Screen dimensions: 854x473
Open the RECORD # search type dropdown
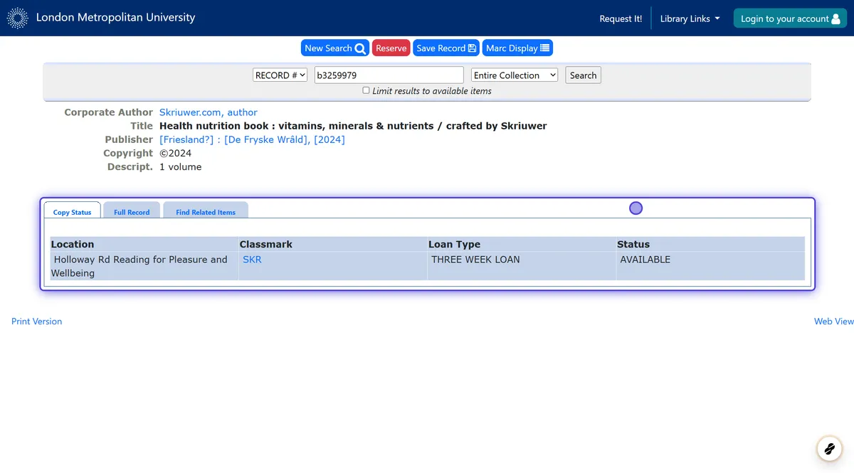tap(280, 75)
